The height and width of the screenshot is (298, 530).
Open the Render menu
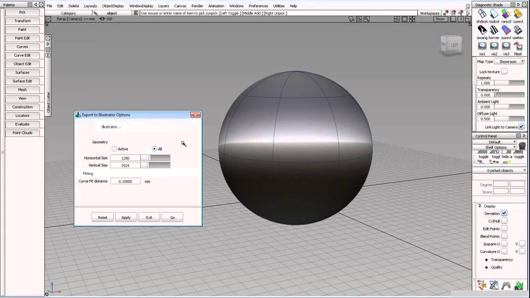click(197, 6)
